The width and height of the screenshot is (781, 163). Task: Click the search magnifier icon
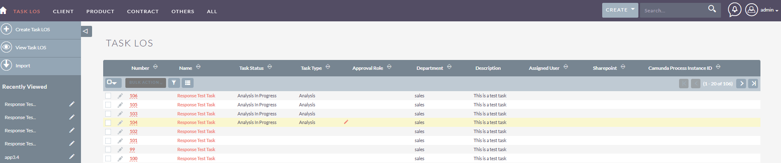click(x=712, y=9)
